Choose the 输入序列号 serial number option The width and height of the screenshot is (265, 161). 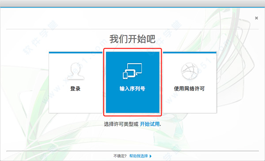click(x=132, y=82)
